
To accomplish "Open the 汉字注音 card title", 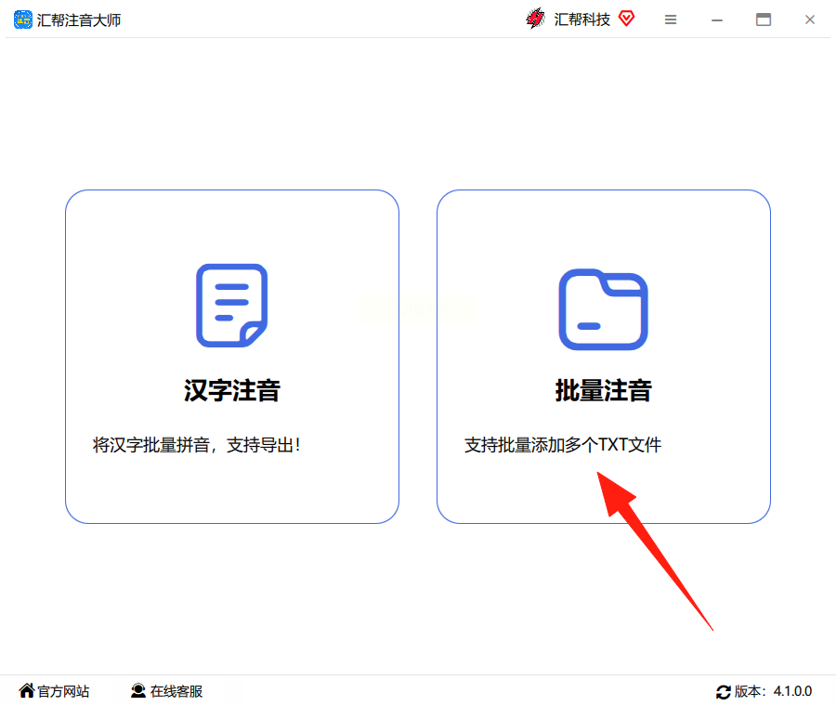I will pos(232,390).
